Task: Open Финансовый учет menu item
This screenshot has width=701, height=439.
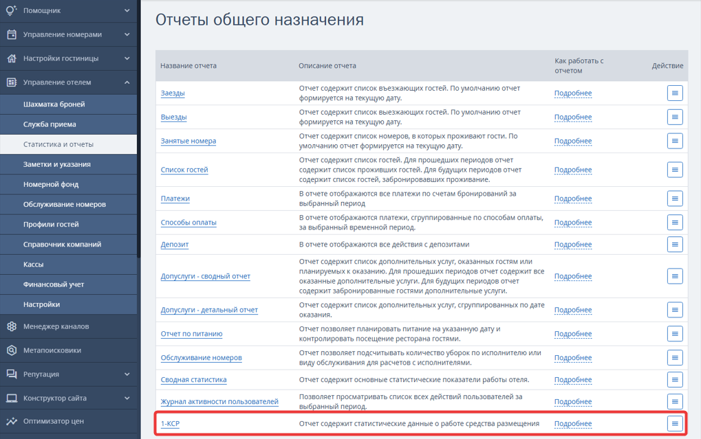Action: (68, 284)
